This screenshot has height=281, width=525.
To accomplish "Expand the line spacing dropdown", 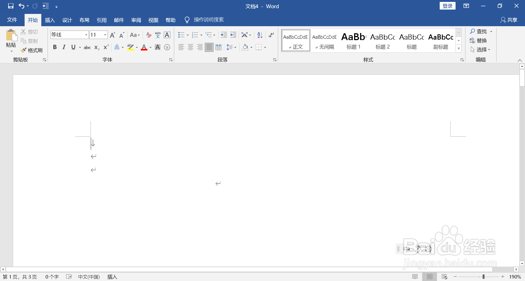I will tap(235, 47).
